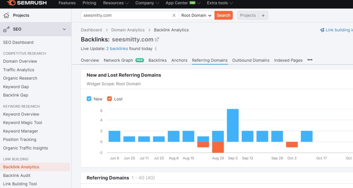Add a project with the plus button
The image size is (353, 188).
(263, 15)
